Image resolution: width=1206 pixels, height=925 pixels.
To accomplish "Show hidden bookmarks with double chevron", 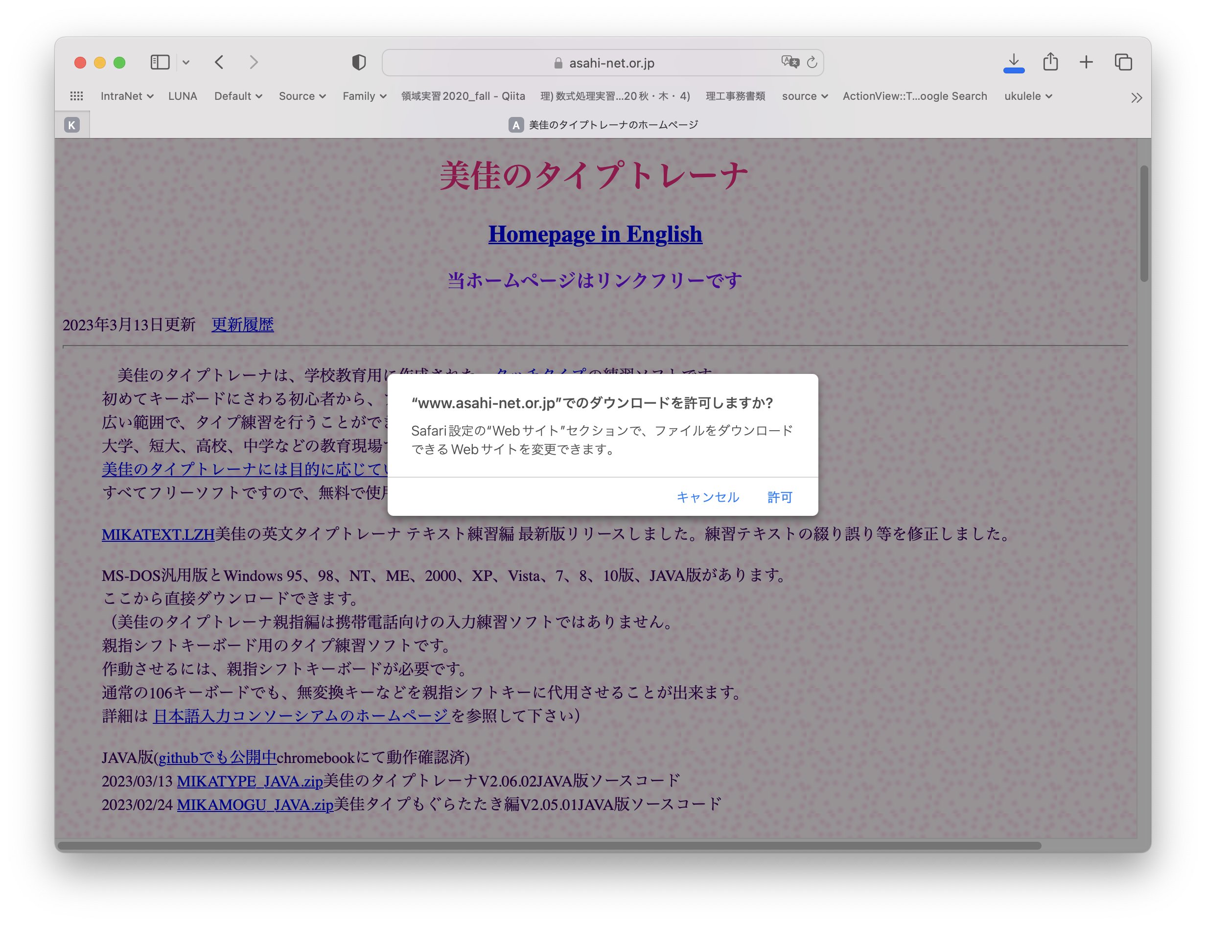I will tap(1136, 98).
